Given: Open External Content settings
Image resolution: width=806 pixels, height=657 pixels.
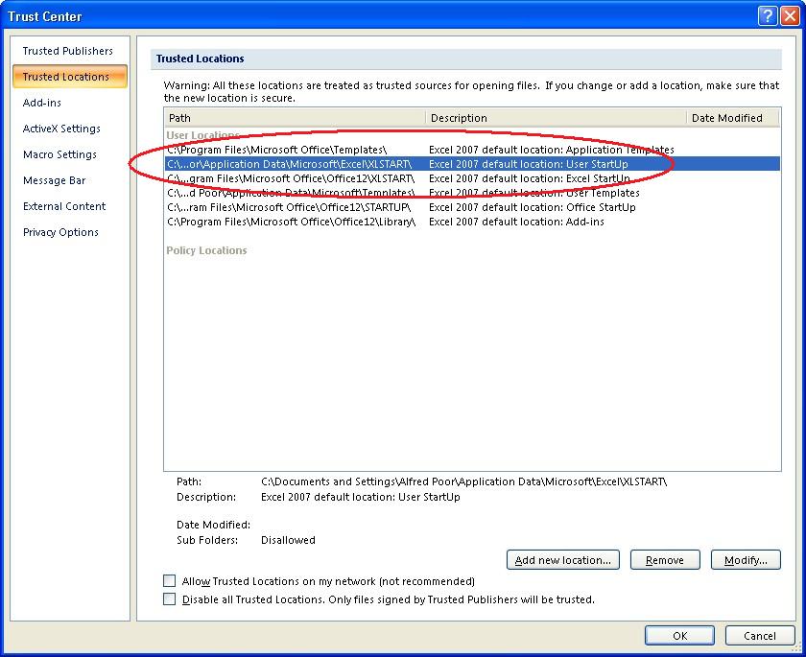Looking at the screenshot, I should (x=64, y=206).
